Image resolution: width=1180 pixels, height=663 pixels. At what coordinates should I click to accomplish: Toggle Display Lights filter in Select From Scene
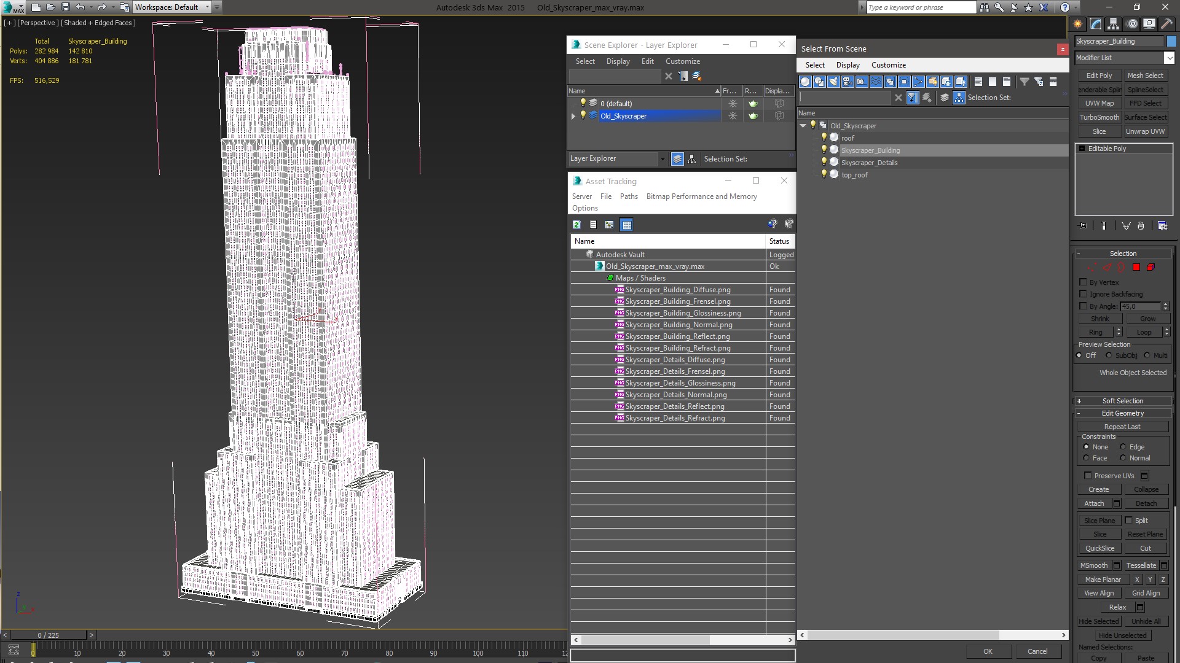coord(833,82)
